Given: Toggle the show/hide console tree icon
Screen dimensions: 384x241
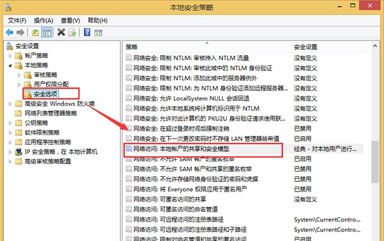Looking at the screenshot, I should point(47,32).
